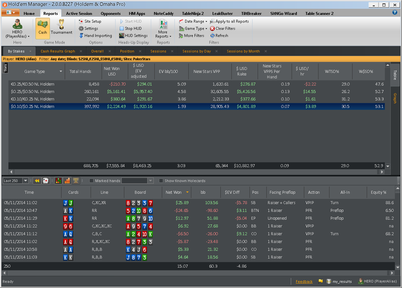Click the stakes table scroll-left arrow

11,172
